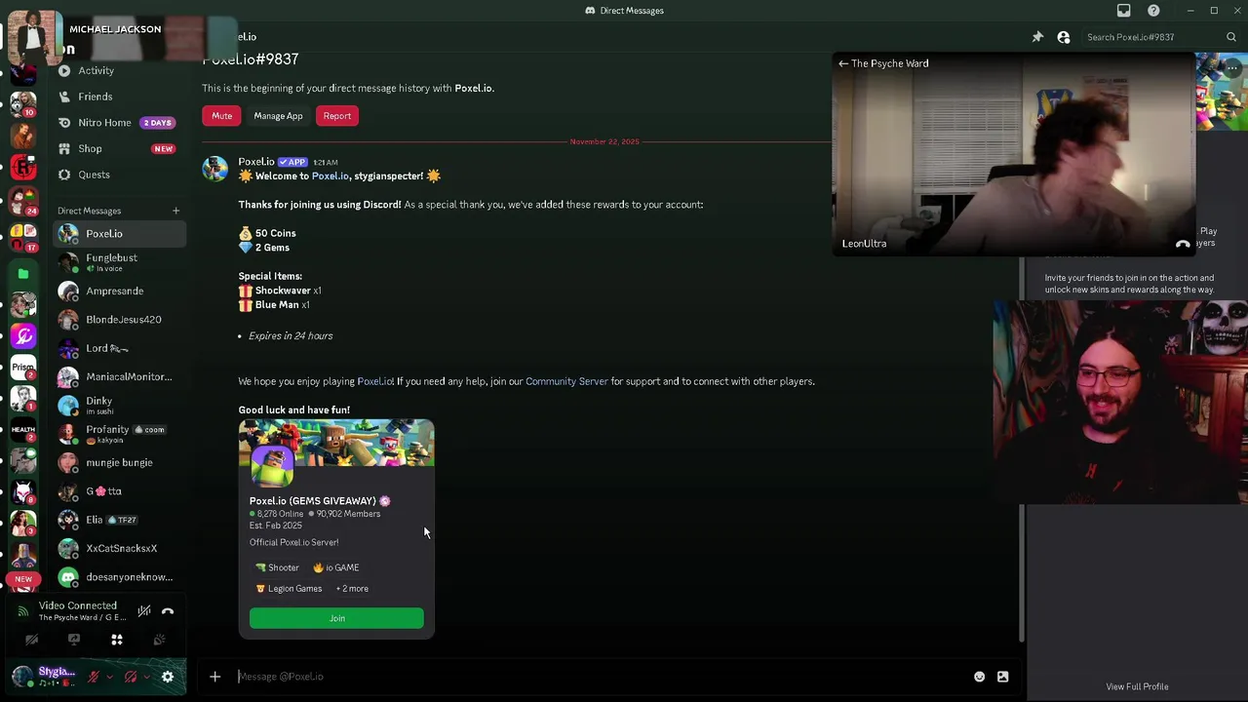Open User Settings gear icon
This screenshot has height=702, width=1248.
point(168,677)
